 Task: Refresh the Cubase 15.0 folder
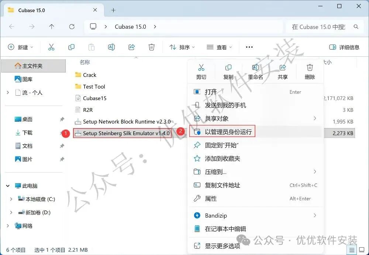point(72,27)
